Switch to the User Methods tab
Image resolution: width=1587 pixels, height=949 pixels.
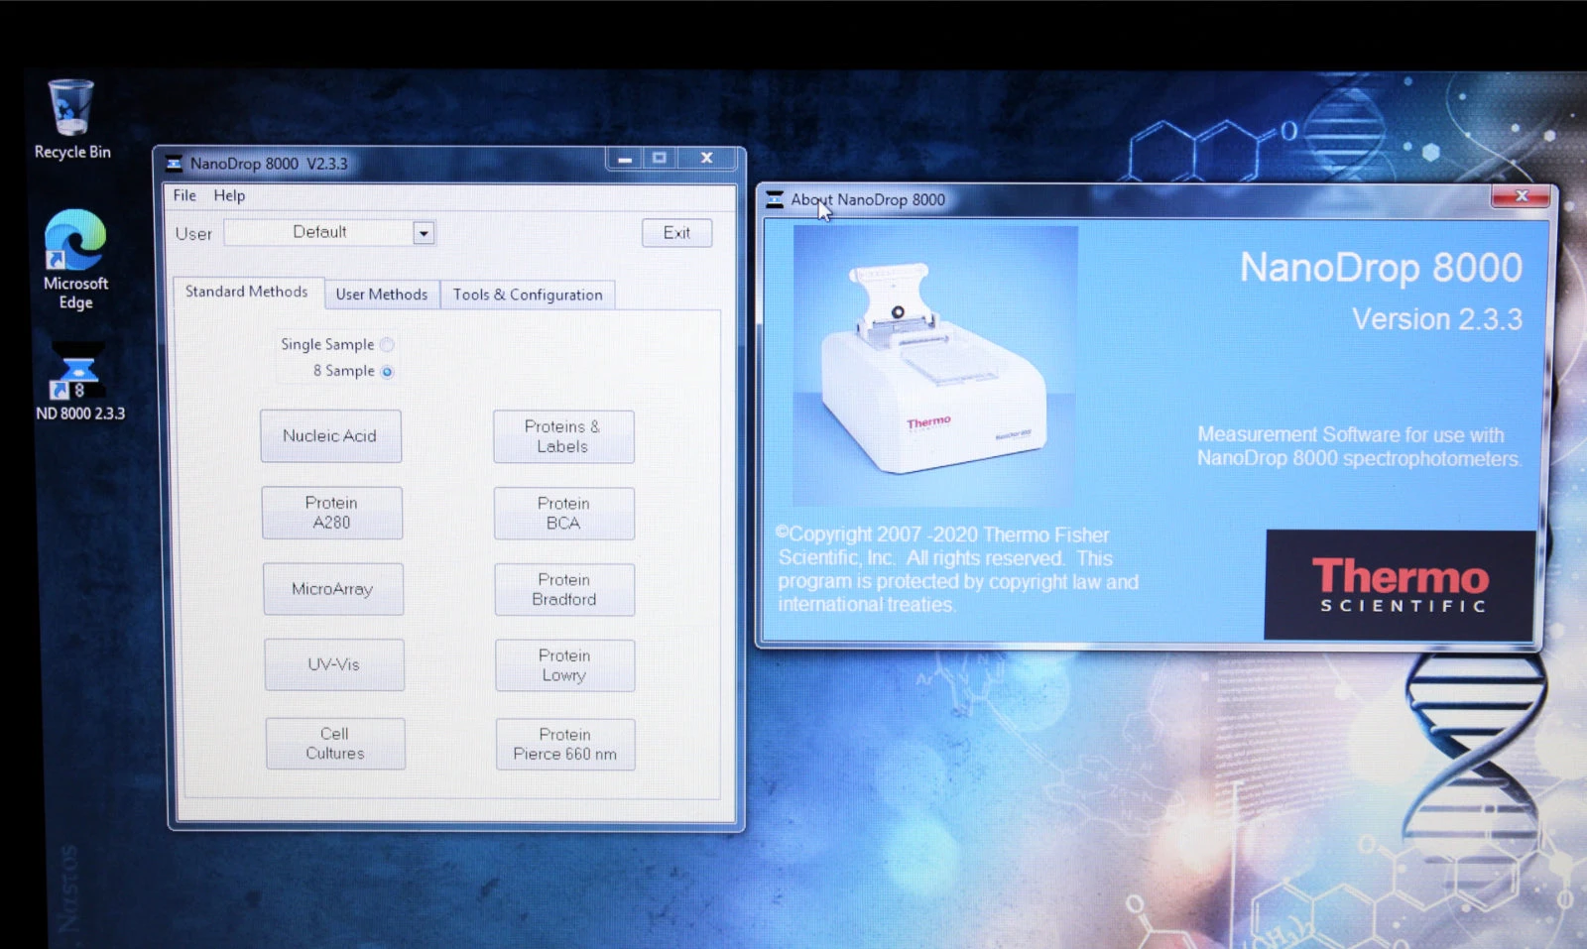pyautogui.click(x=382, y=295)
